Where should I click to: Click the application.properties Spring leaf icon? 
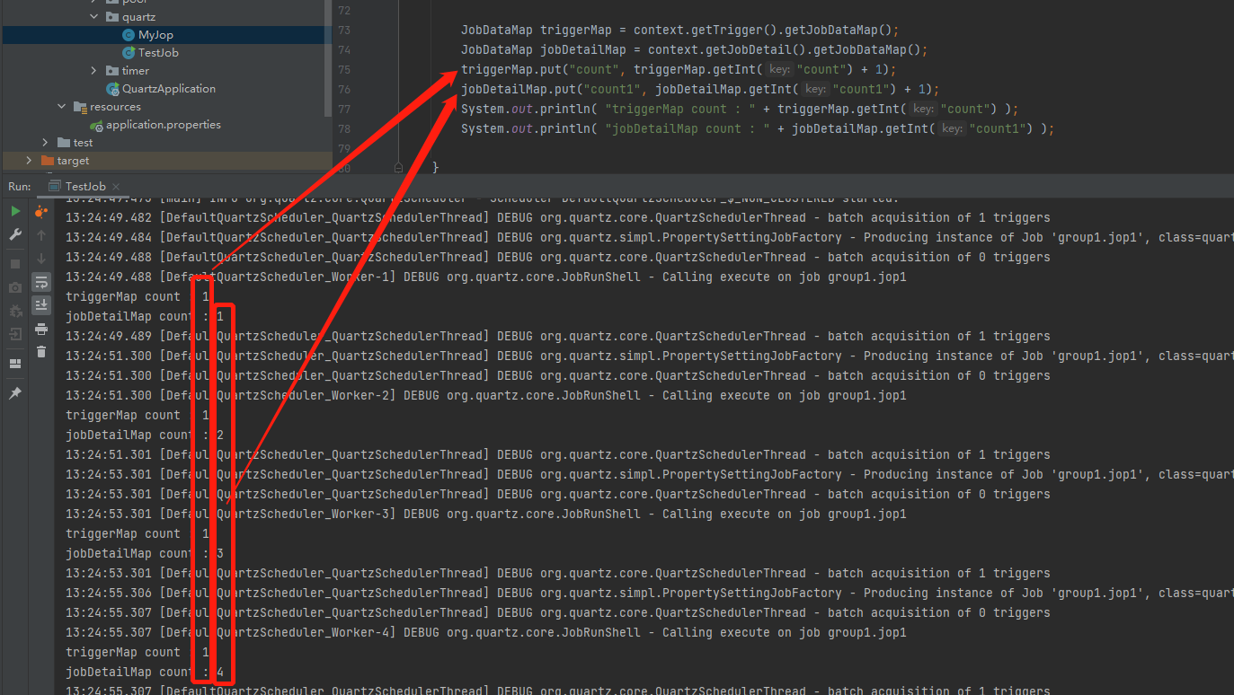point(96,126)
